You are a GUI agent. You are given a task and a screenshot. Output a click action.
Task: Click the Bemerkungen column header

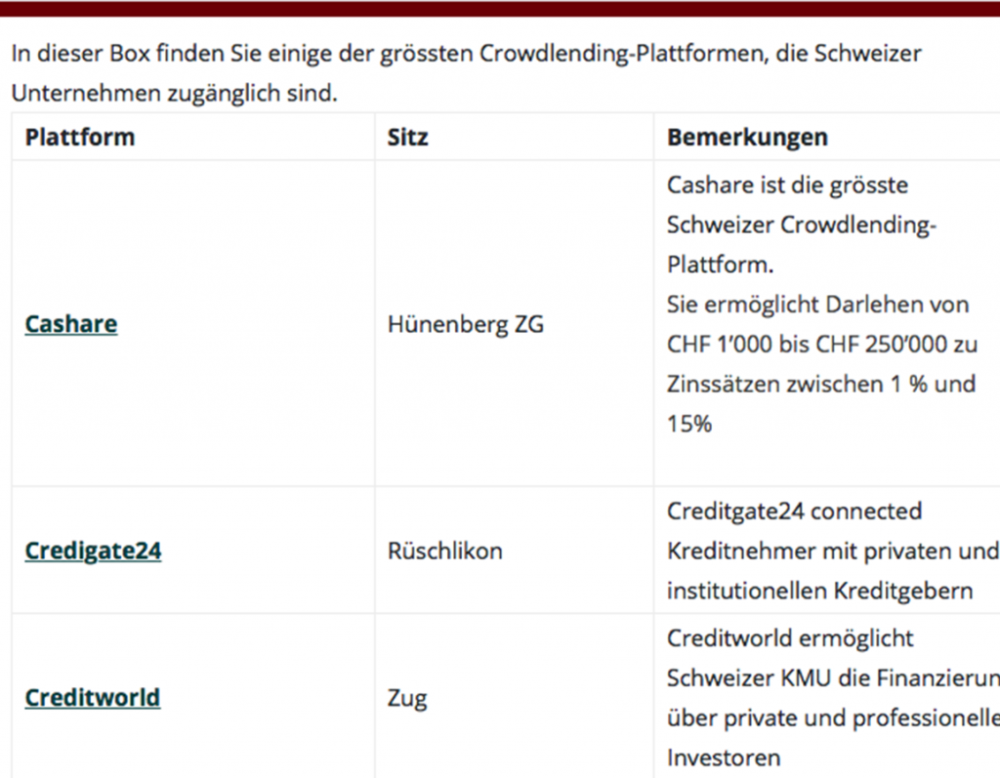click(x=747, y=137)
